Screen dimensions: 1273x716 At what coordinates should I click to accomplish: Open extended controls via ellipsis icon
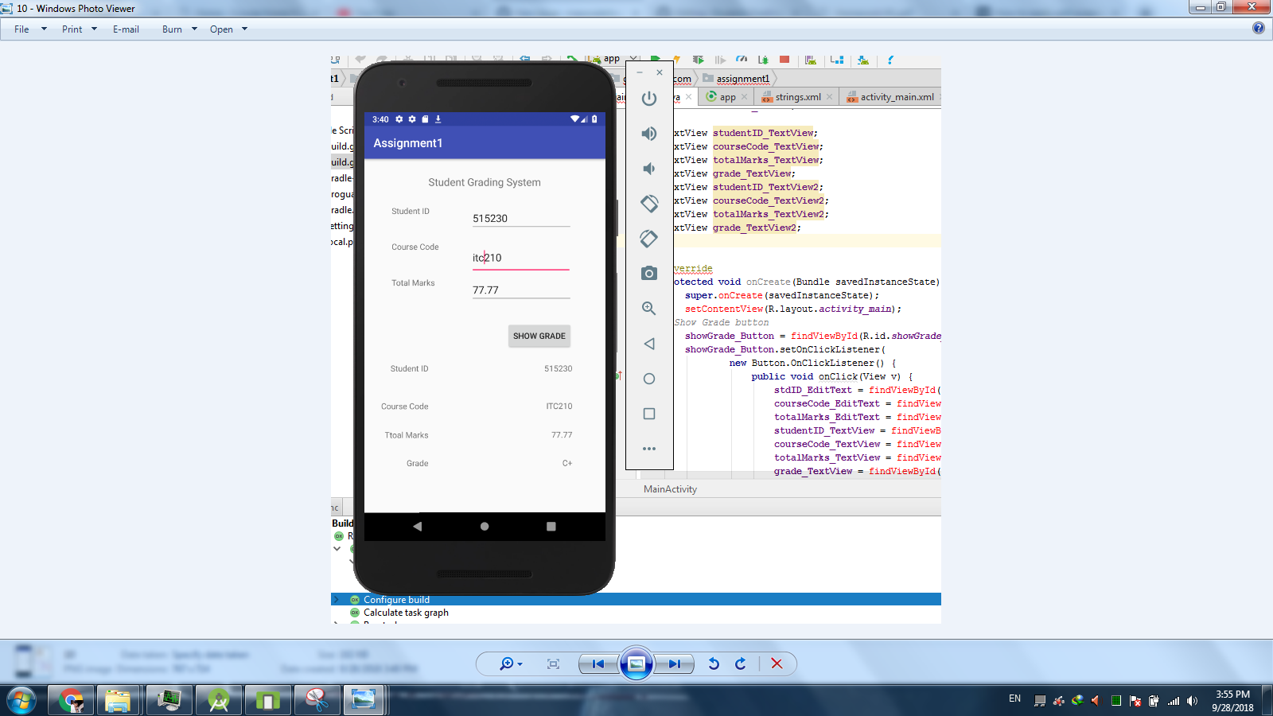[648, 448]
